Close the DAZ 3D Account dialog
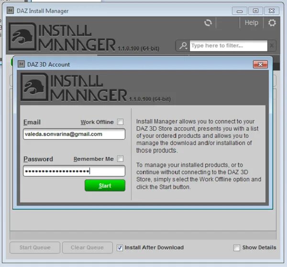Screen dimensions: 287x267 click(260, 64)
